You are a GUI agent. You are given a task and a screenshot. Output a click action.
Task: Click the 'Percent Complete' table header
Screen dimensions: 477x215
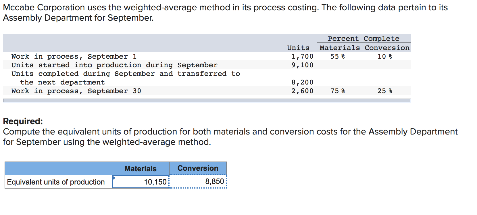[x=363, y=39]
